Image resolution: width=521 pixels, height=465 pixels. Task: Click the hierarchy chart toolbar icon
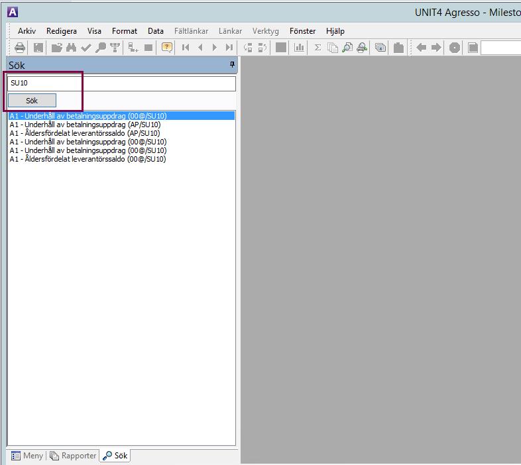click(115, 48)
